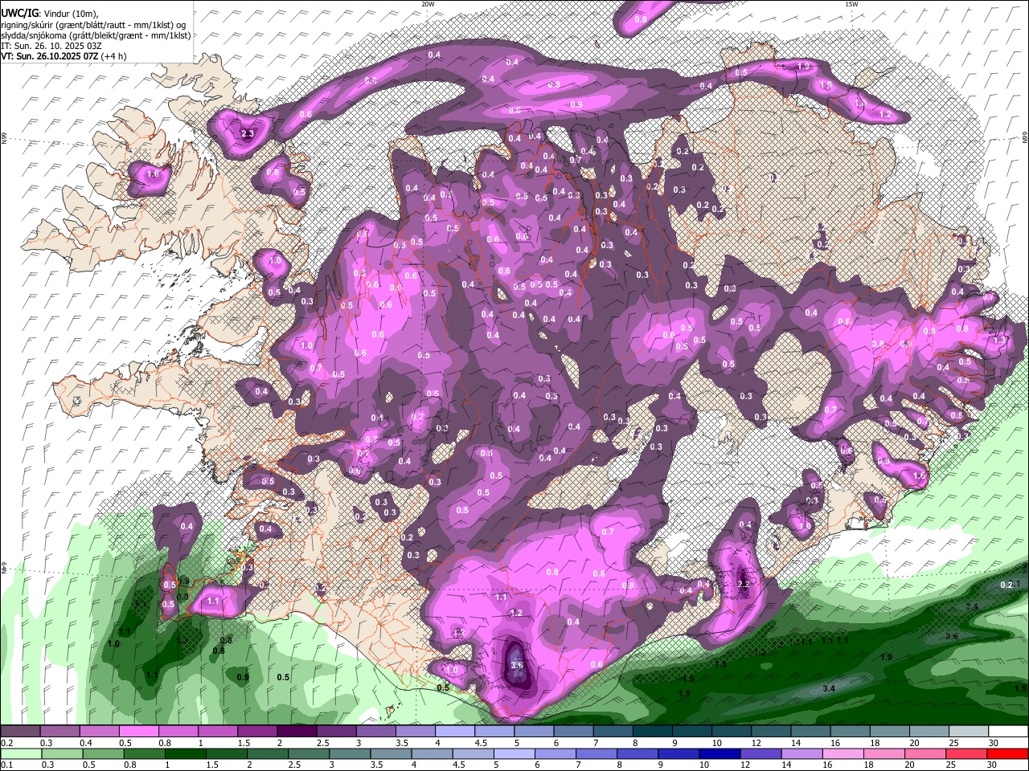1029x771 pixels.
Task: Click the 0.2 swatch in the purple legend row
Action: click(20, 732)
